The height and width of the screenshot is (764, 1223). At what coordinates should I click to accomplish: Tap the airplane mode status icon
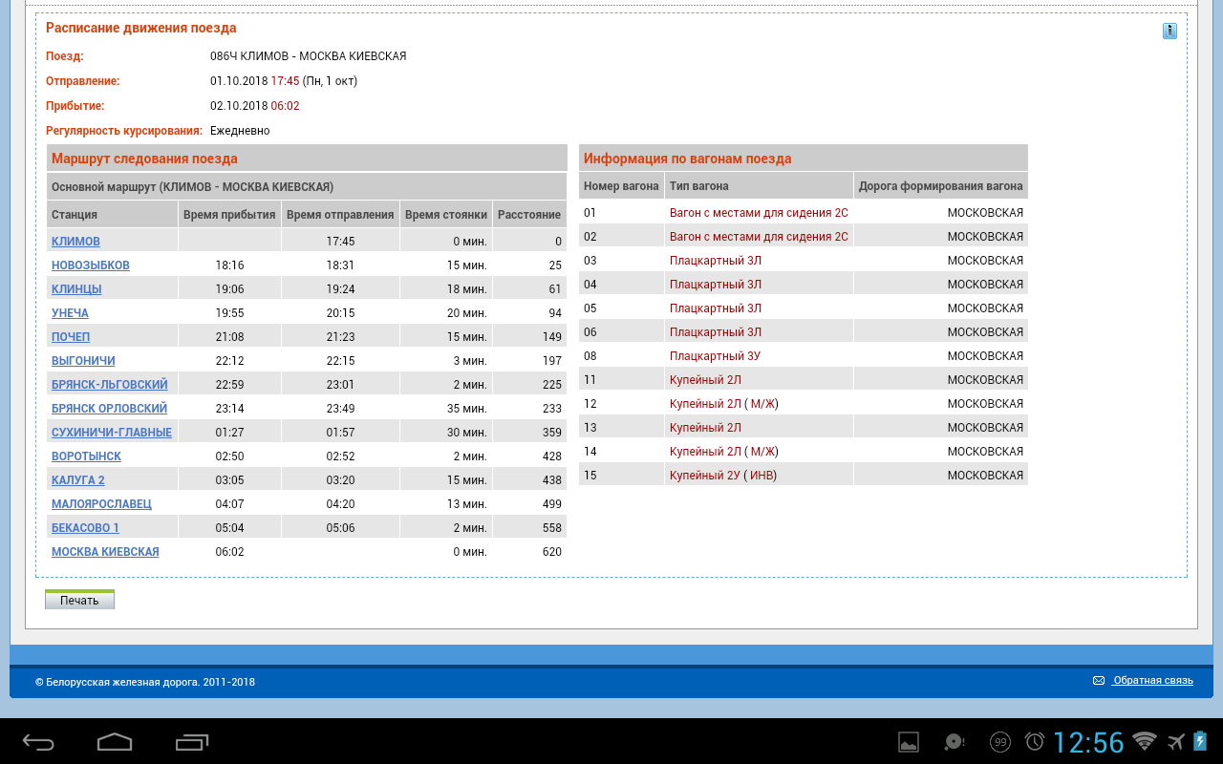tap(1176, 741)
